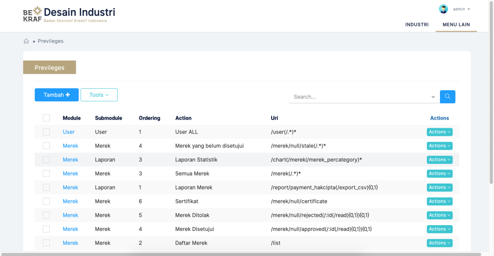Screen dimensions: 494x256
Task: Open Actions dropdown for Semua Merek
Action: (x=439, y=174)
